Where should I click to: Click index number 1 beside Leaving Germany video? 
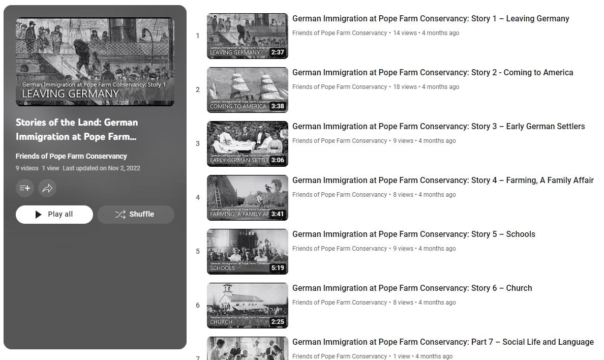(x=198, y=36)
